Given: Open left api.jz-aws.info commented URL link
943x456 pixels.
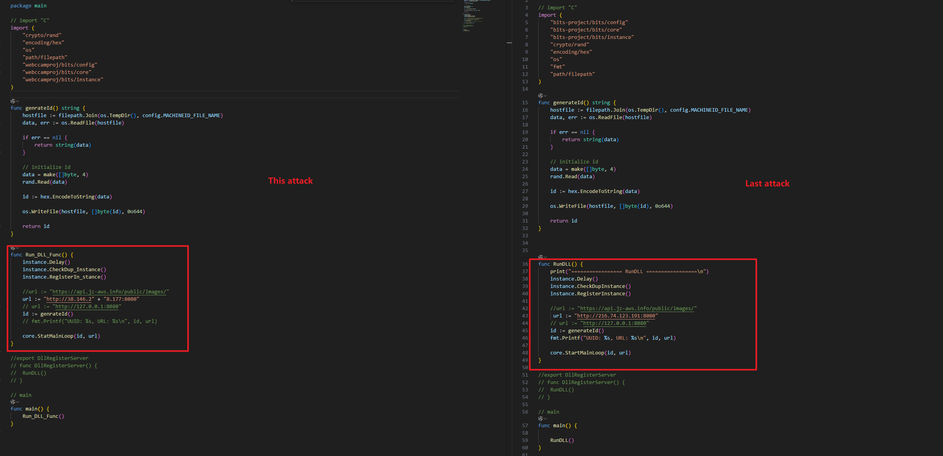Looking at the screenshot, I should tap(109, 292).
